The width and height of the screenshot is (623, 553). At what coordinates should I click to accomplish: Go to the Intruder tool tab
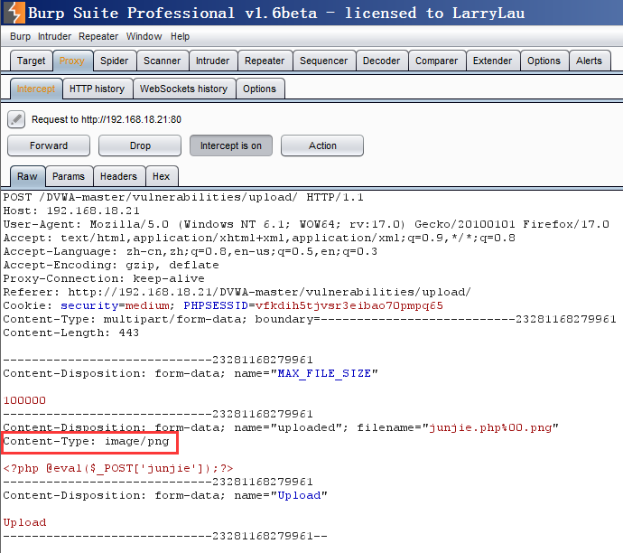click(212, 61)
